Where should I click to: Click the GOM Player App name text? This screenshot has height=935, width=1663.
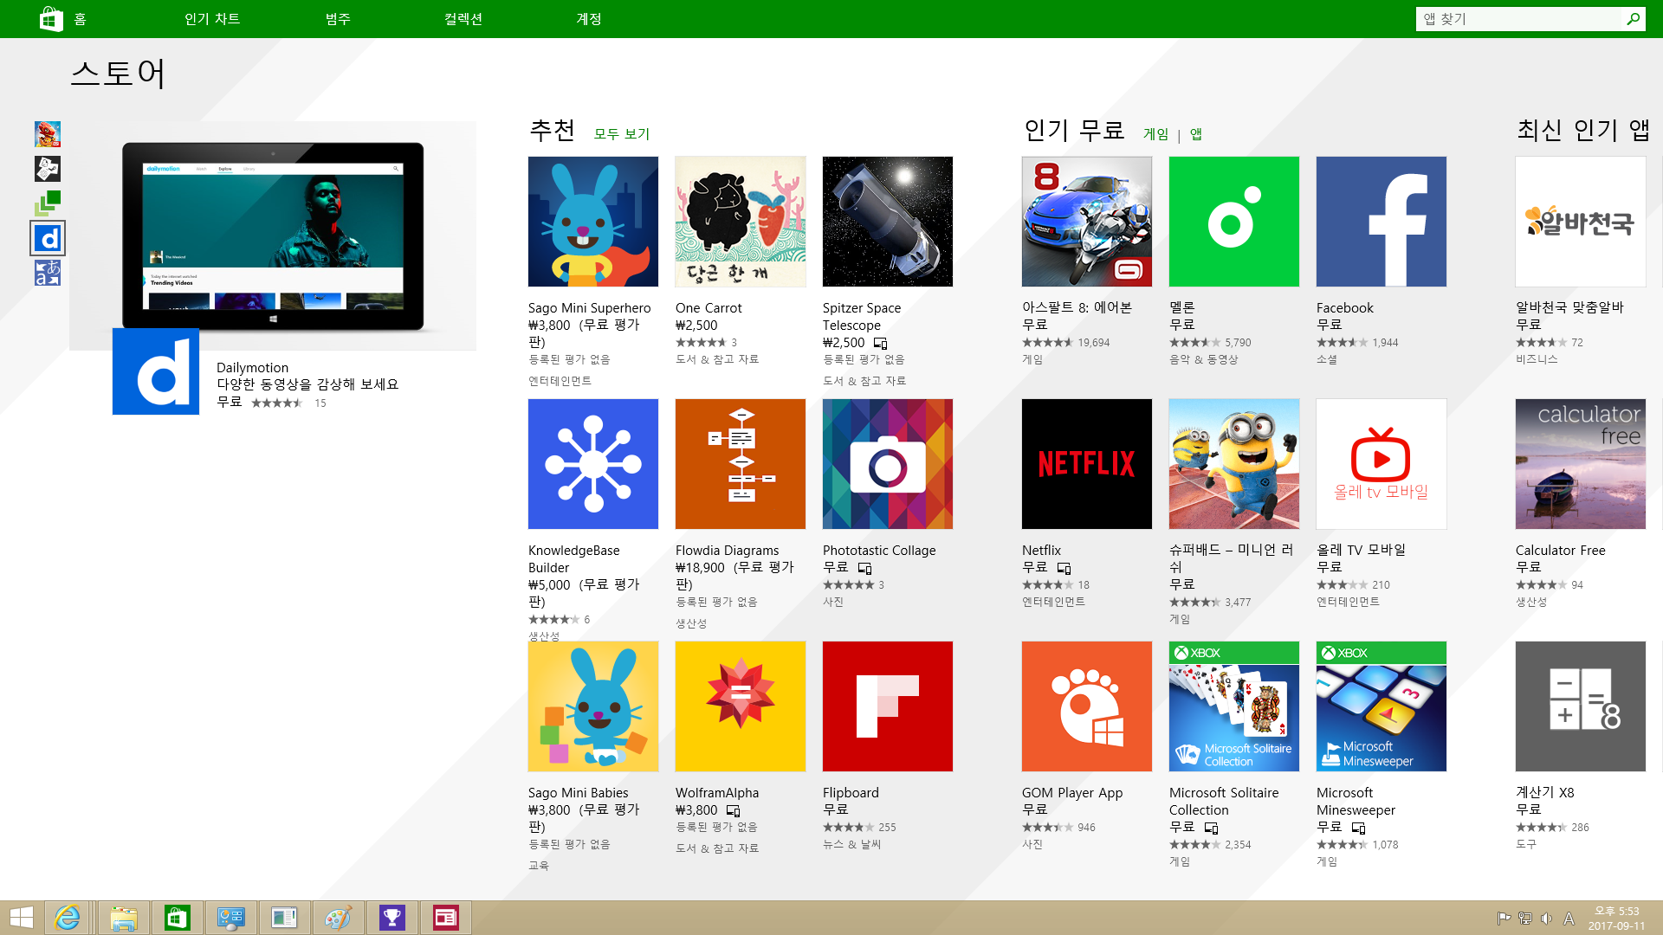(1072, 793)
